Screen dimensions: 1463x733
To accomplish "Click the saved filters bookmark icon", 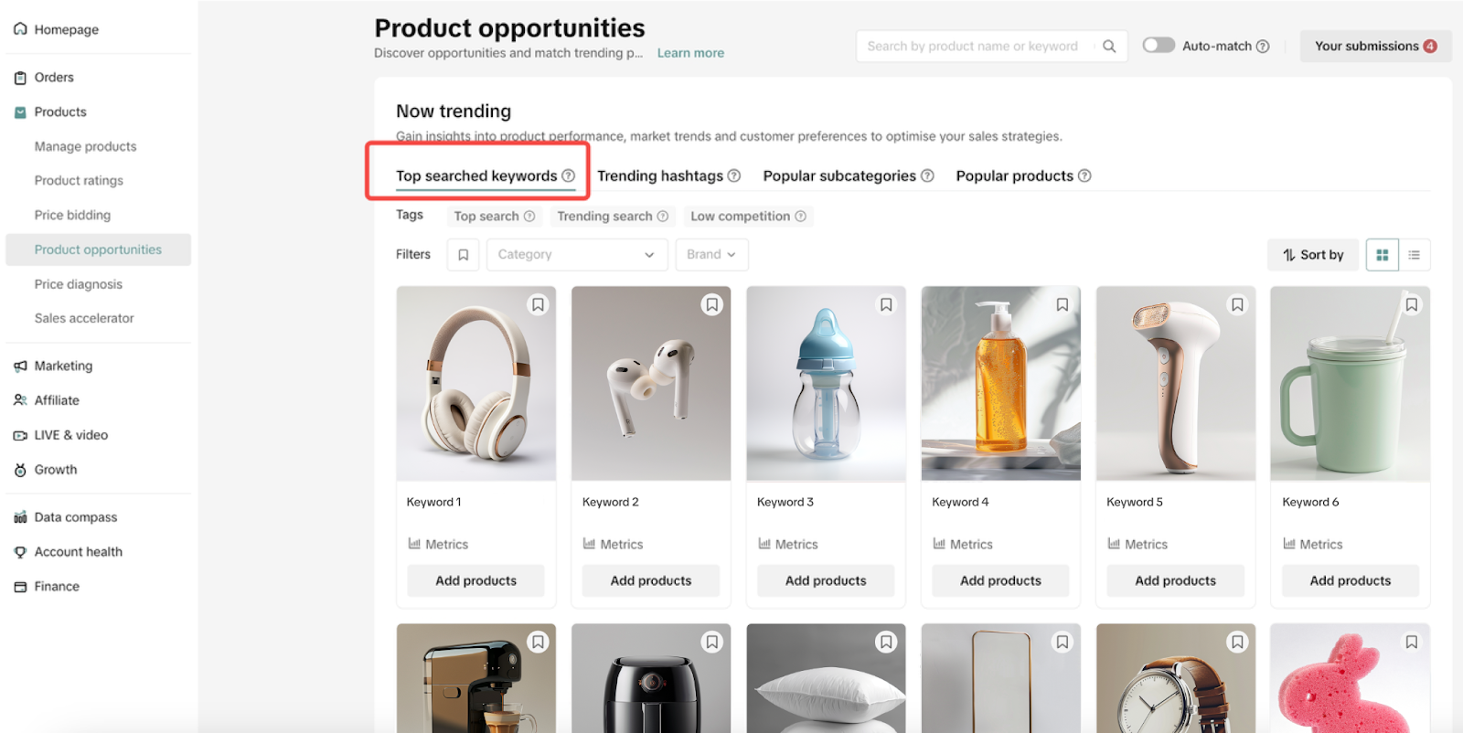I will (x=463, y=254).
